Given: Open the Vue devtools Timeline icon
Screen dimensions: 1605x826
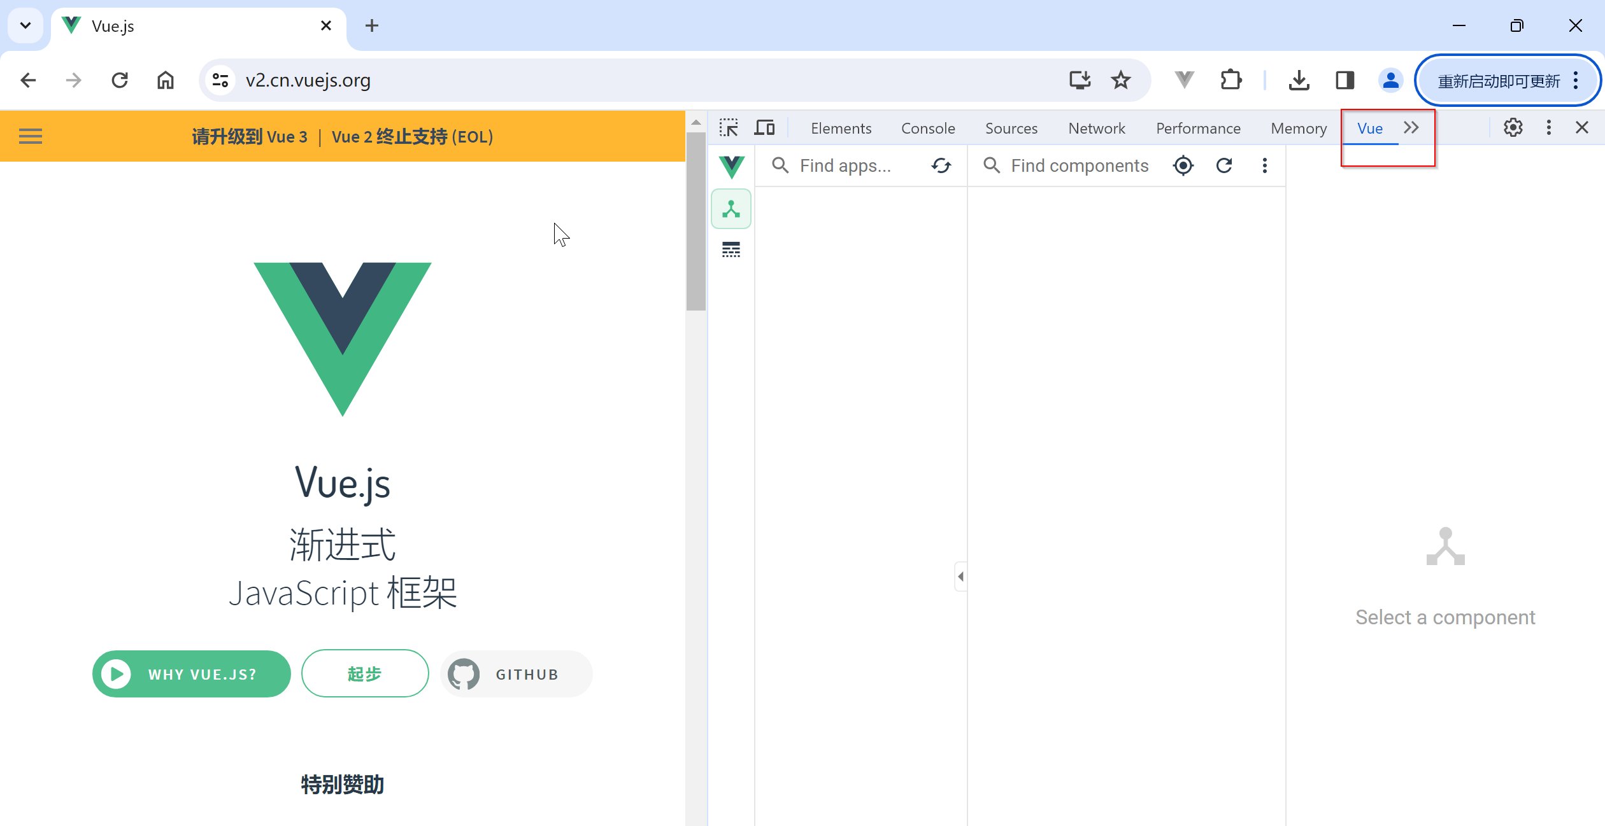Looking at the screenshot, I should [x=731, y=249].
